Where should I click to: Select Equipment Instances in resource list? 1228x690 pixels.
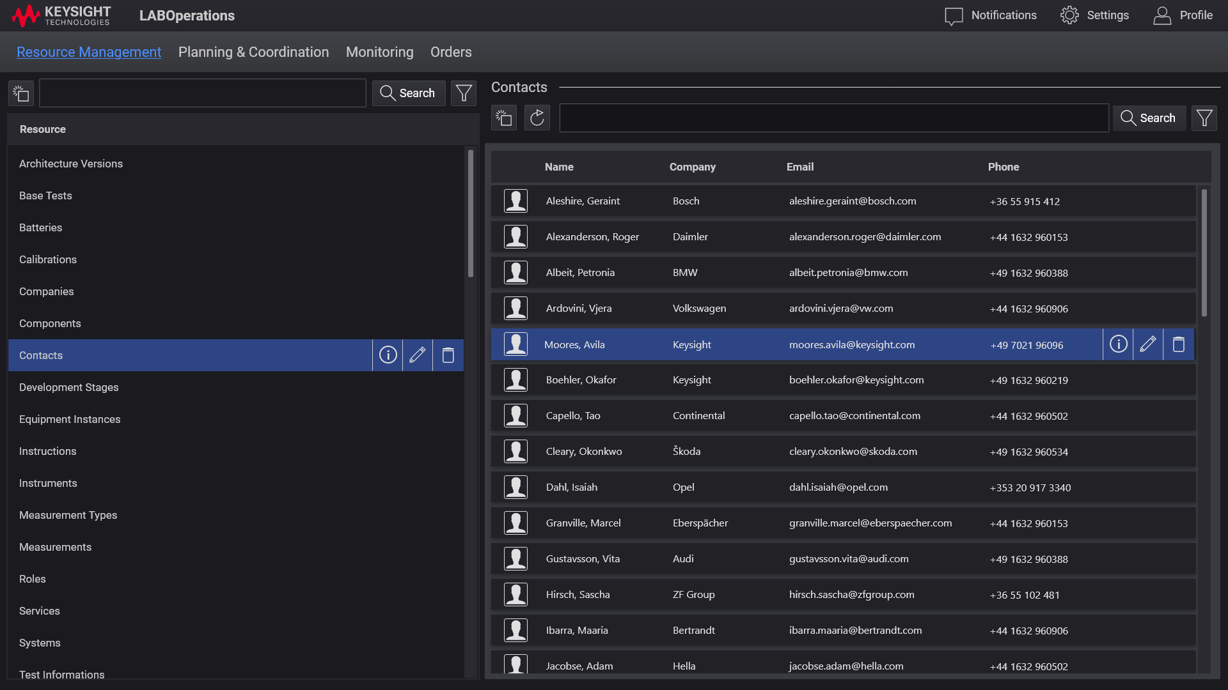click(x=70, y=419)
